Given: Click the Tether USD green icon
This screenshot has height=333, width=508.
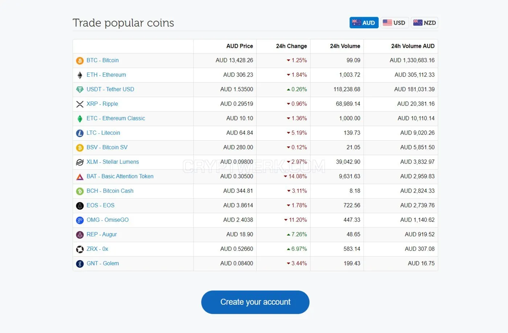Looking at the screenshot, I should 80,90.
